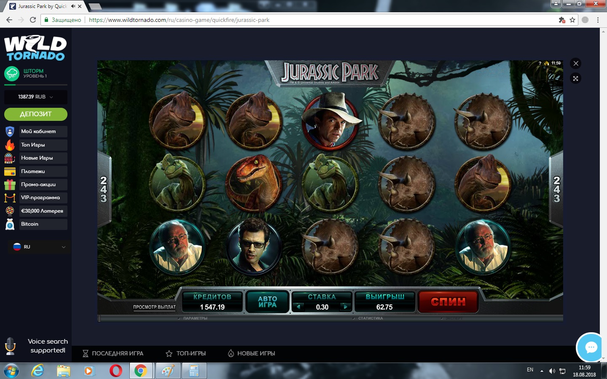Open Opera from the taskbar

tap(115, 371)
